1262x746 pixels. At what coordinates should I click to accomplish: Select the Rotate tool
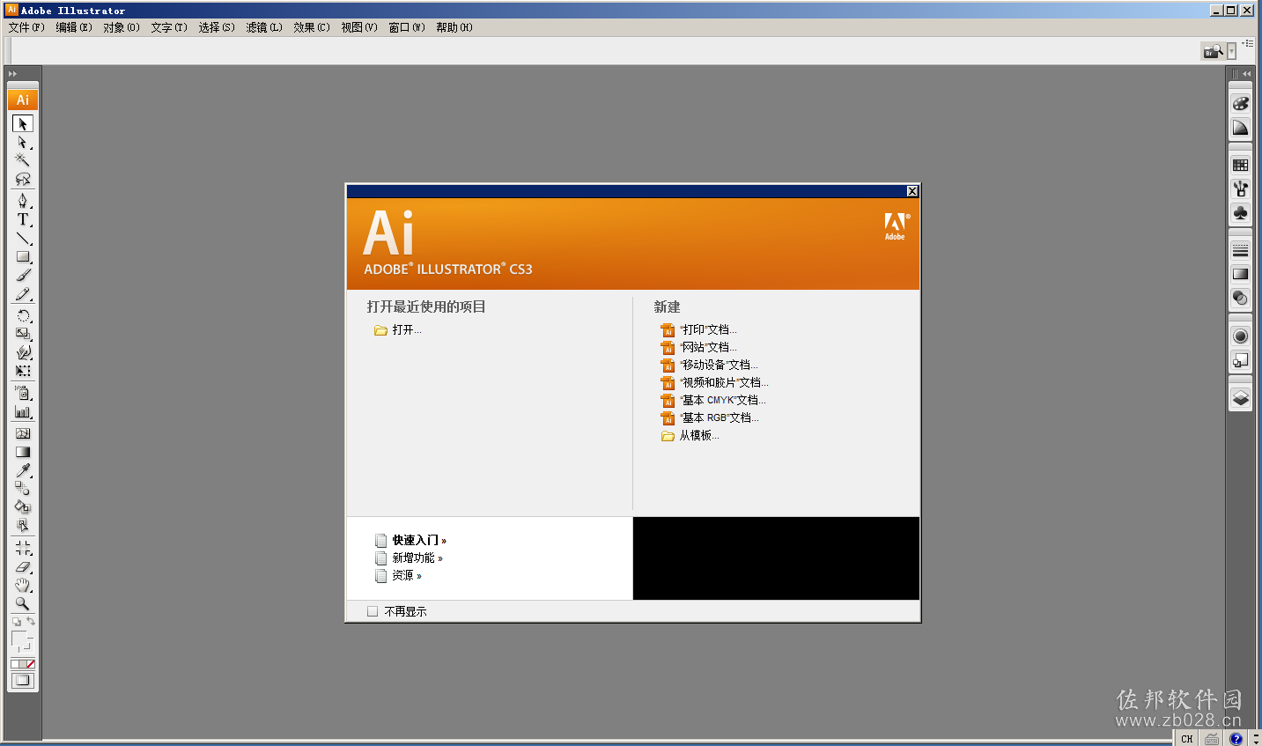click(23, 315)
